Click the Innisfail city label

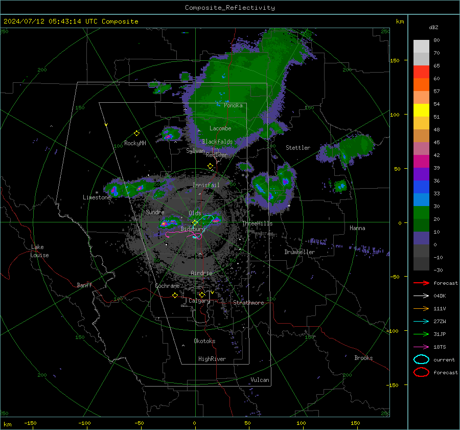coord(206,185)
